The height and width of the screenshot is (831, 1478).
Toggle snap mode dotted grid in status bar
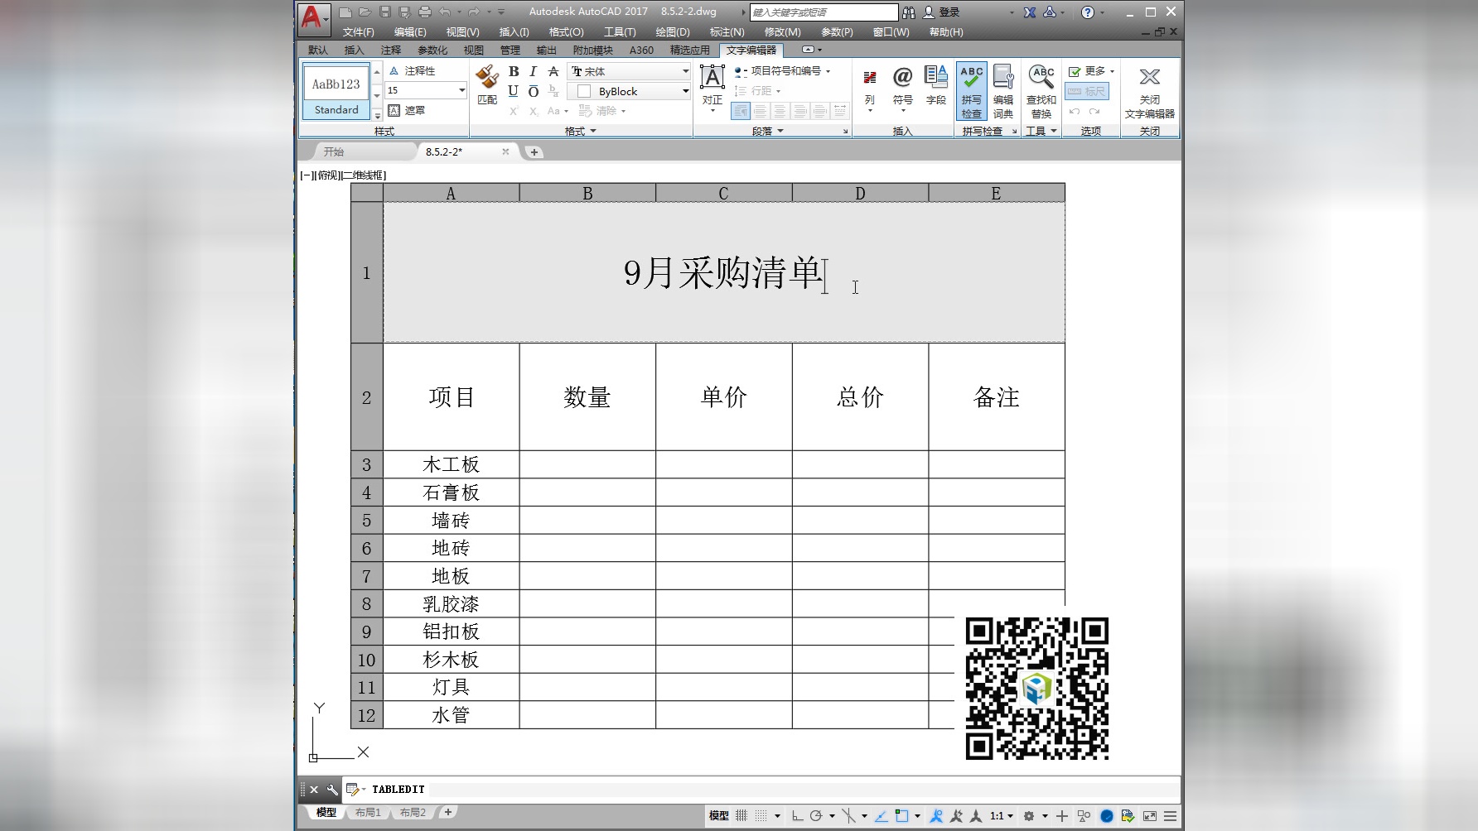tap(761, 816)
